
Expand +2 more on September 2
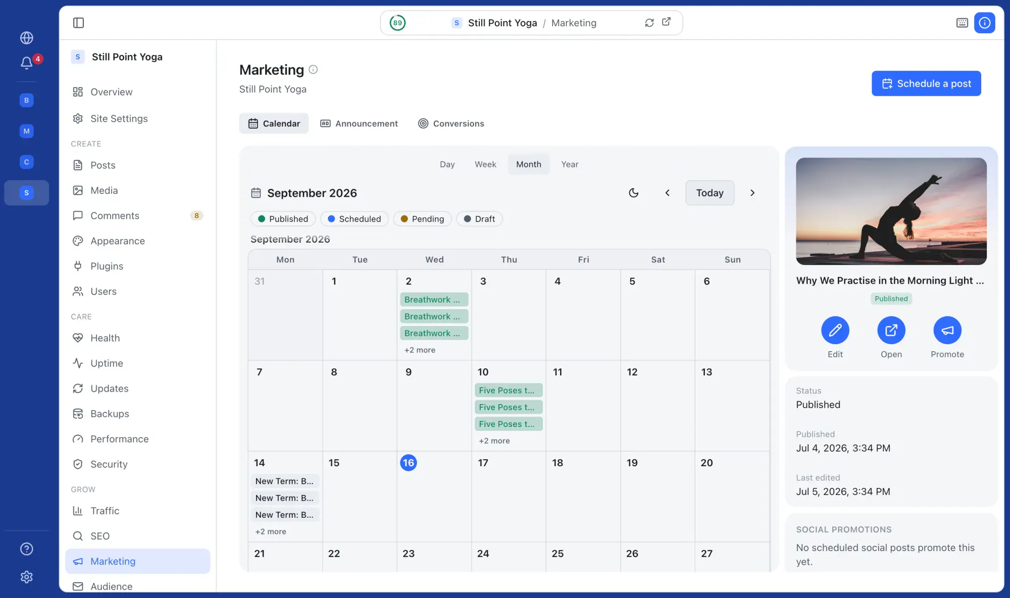click(420, 350)
